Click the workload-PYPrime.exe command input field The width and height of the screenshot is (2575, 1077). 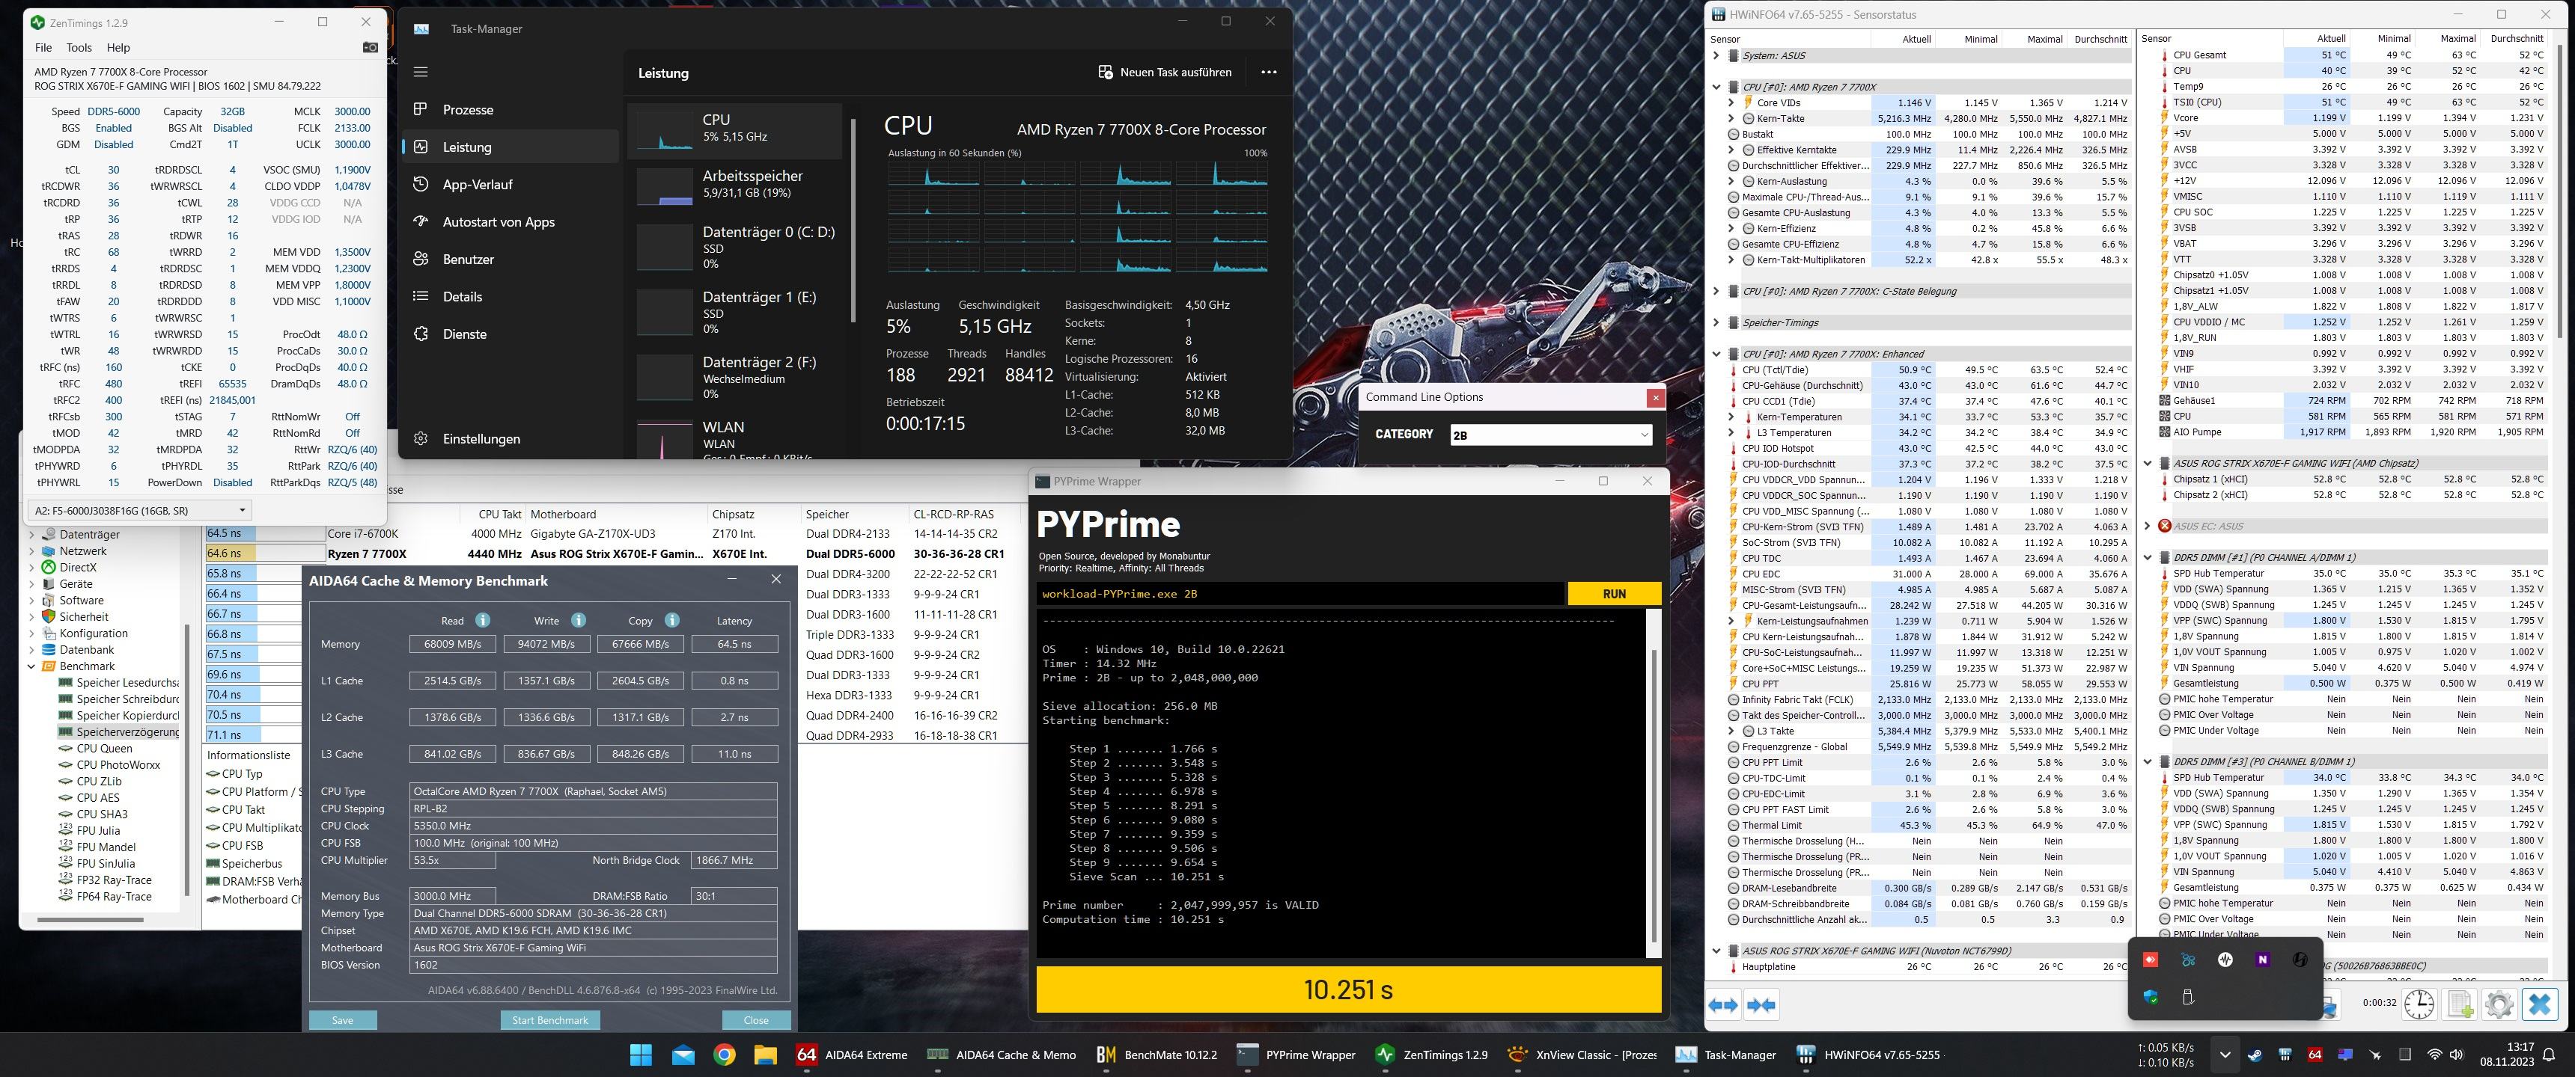pos(1300,593)
